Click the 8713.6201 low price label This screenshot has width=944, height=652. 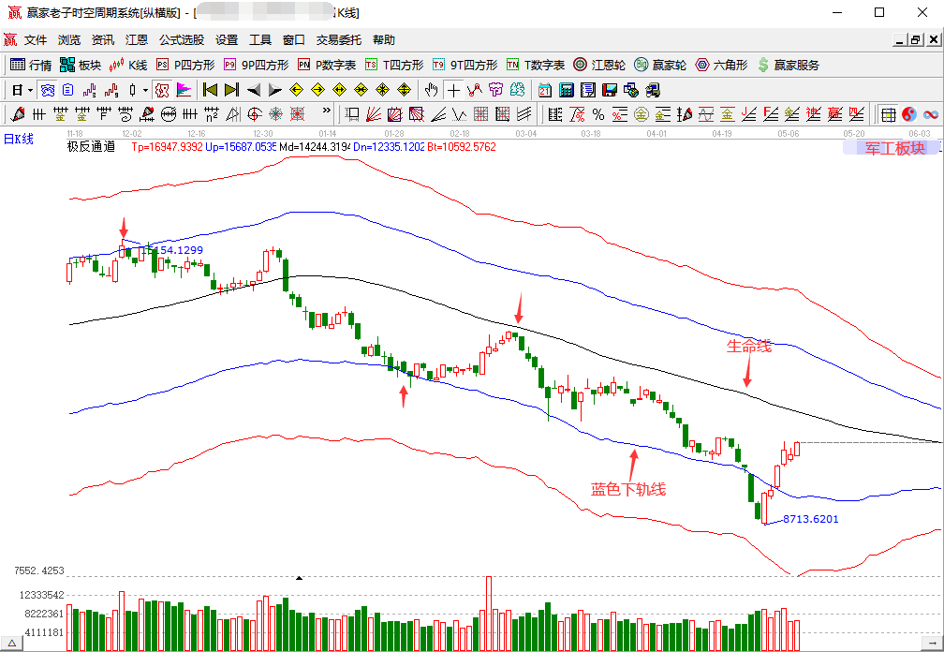pyautogui.click(x=810, y=519)
